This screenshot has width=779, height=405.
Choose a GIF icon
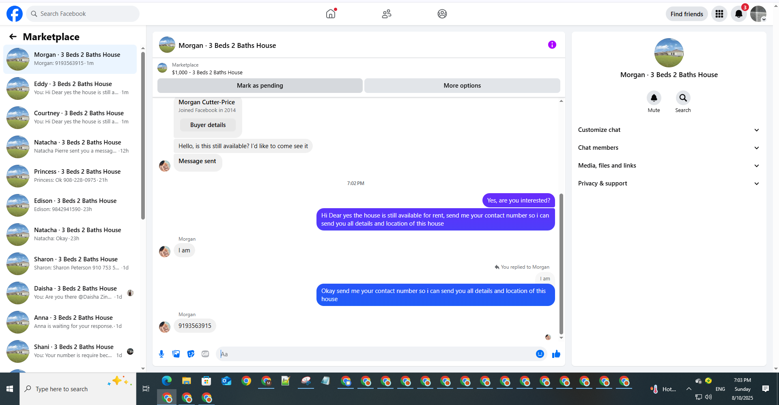coord(205,354)
